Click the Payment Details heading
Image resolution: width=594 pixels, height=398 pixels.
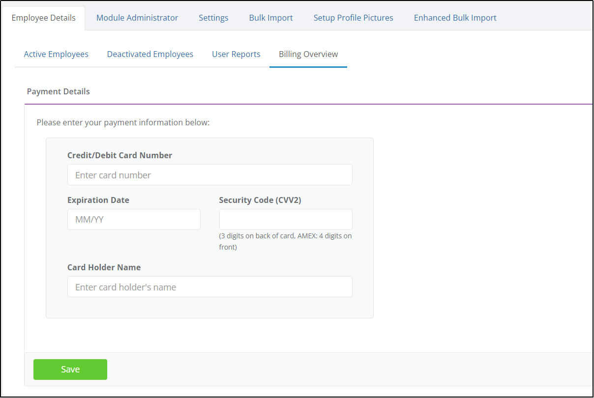coord(59,91)
